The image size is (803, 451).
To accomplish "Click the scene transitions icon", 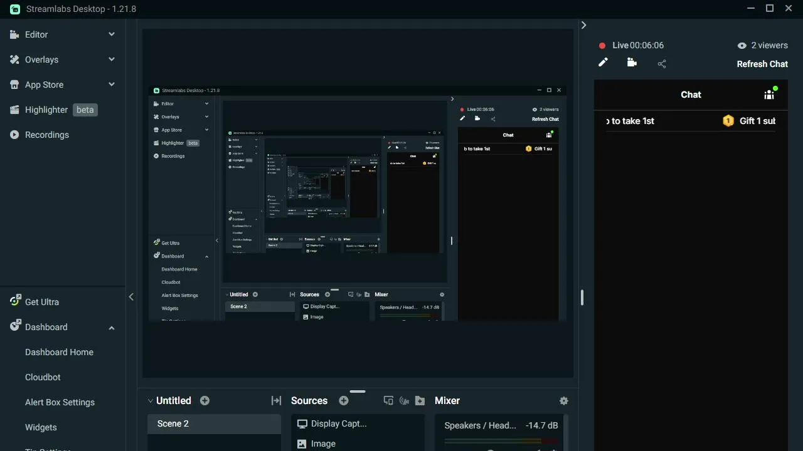I will click(276, 401).
